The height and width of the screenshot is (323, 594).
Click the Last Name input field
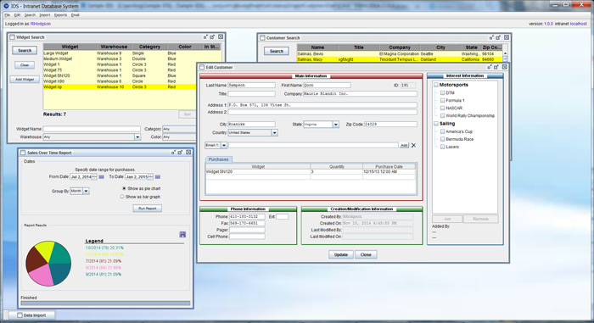[x=251, y=86]
